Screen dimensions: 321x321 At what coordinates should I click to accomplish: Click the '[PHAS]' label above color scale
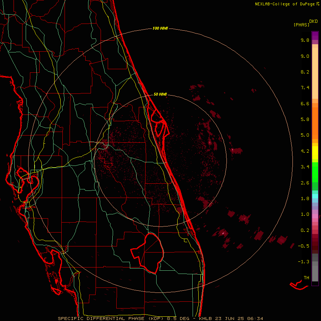click(301, 25)
